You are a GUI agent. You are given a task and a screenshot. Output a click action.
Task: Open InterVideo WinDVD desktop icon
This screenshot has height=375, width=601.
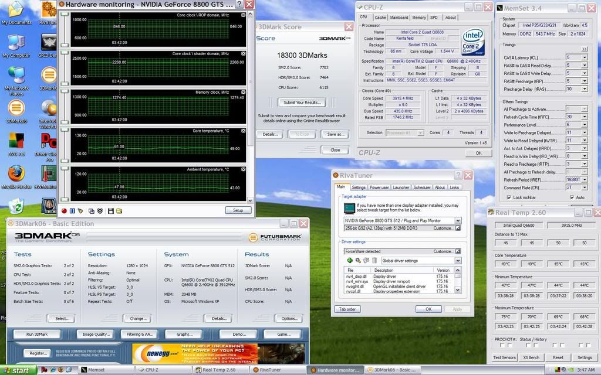[x=49, y=114]
